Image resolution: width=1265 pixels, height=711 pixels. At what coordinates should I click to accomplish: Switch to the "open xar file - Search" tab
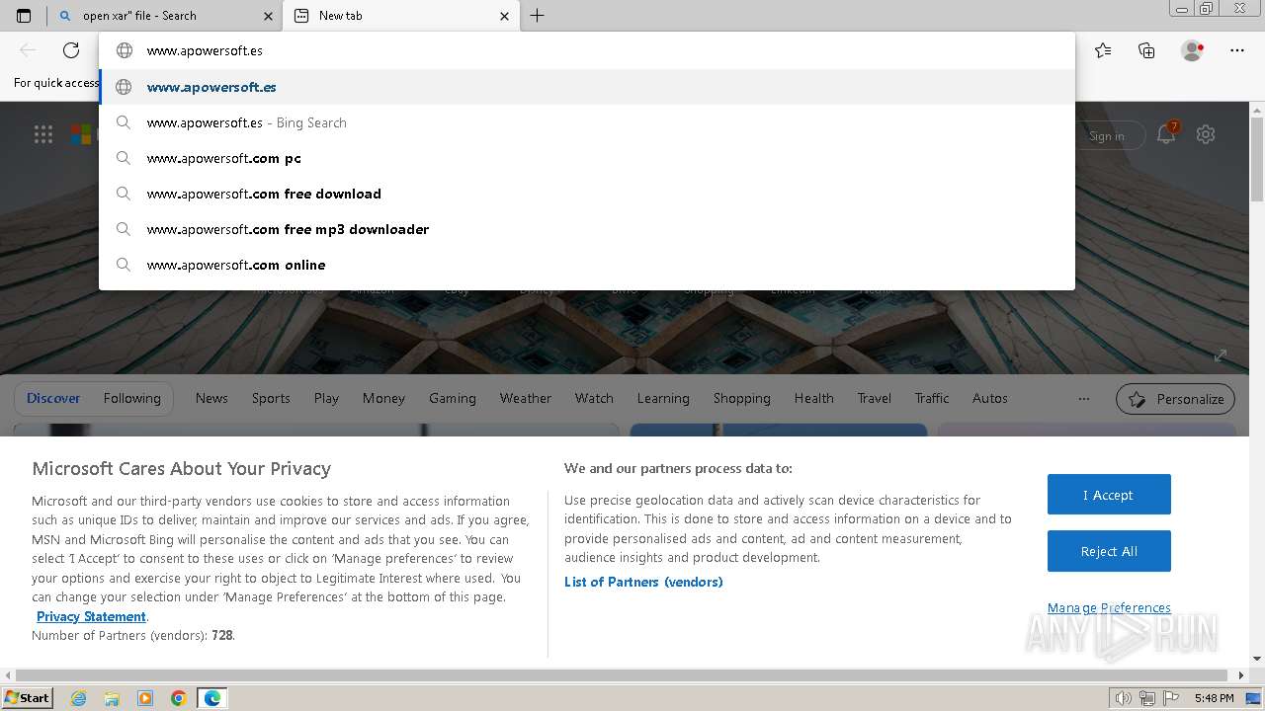point(165,16)
